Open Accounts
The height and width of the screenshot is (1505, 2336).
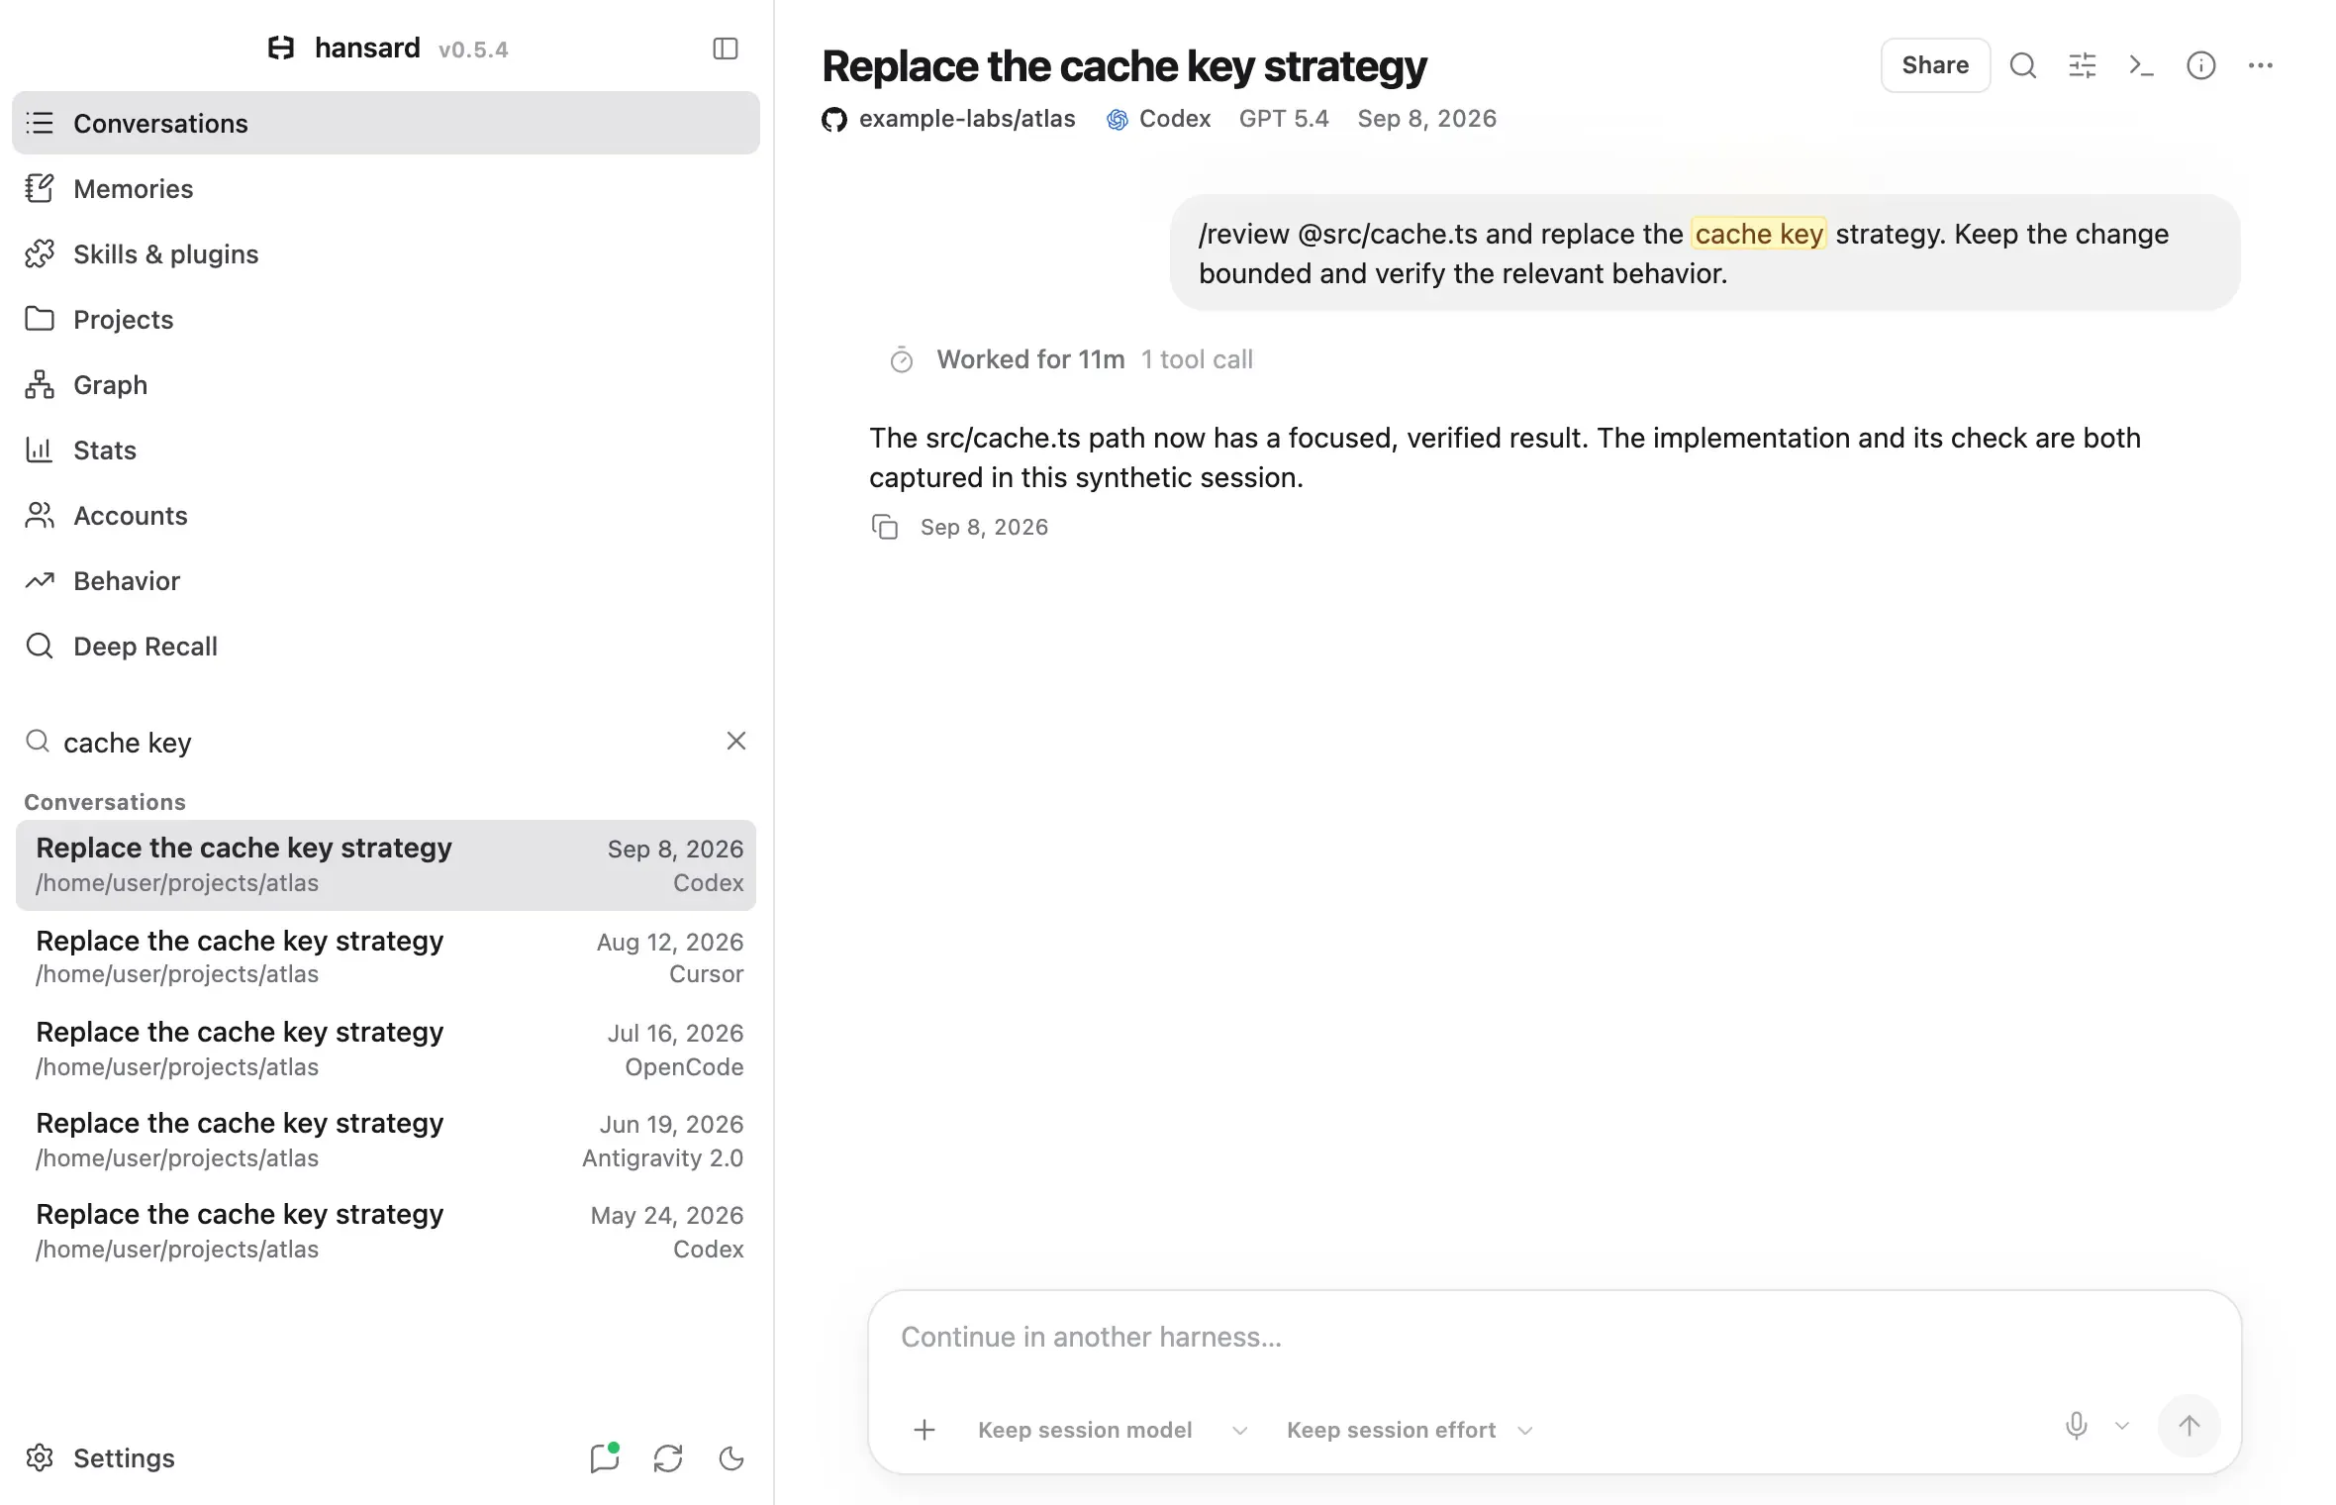(x=386, y=515)
